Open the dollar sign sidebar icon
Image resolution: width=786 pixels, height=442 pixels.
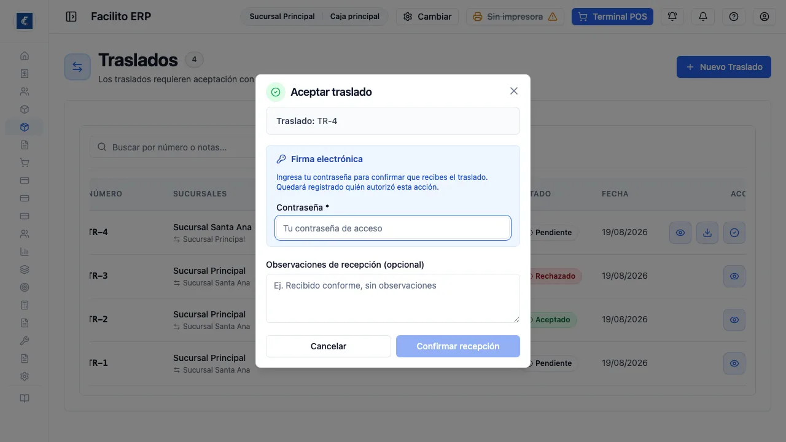coord(25,74)
